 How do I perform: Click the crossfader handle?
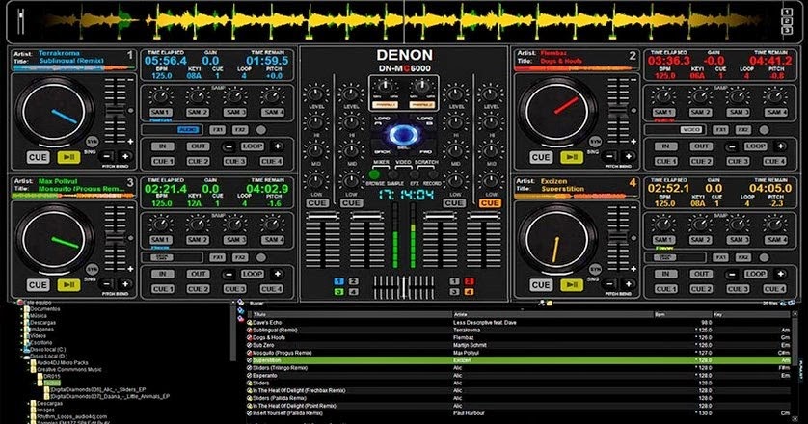click(404, 287)
